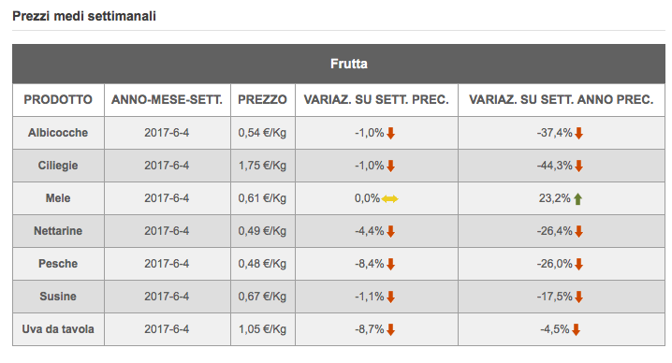
Task: Click the Prezzi medi settimanali heading
Action: click(x=84, y=16)
